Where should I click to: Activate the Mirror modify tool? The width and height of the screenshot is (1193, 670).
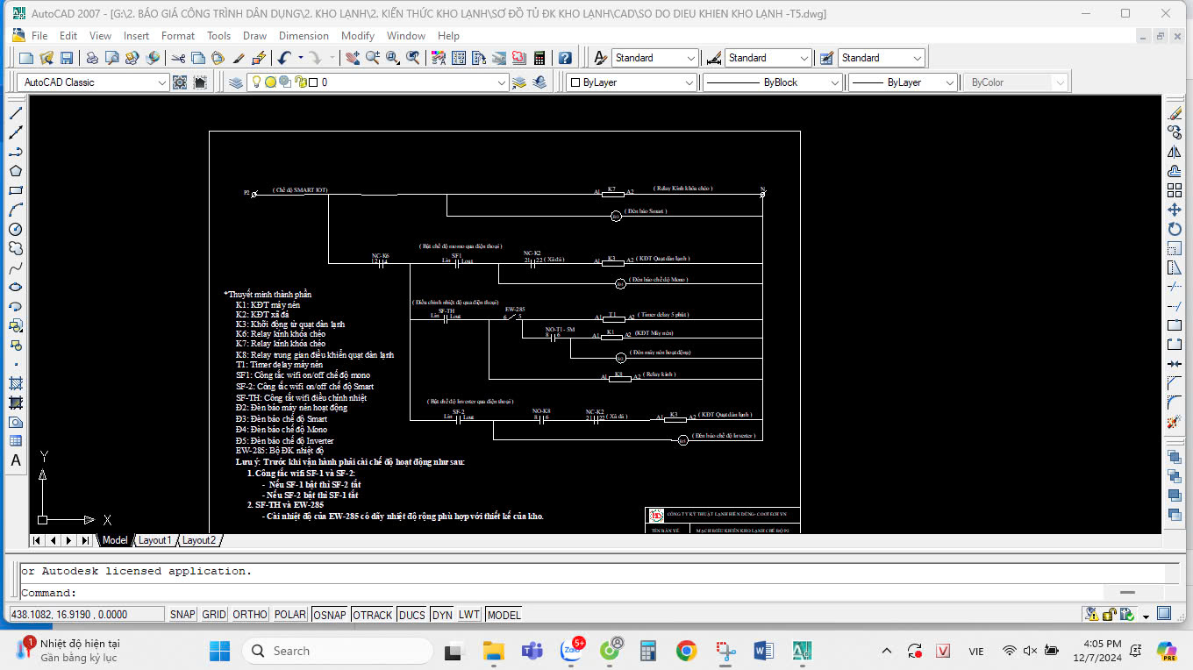tap(1175, 152)
